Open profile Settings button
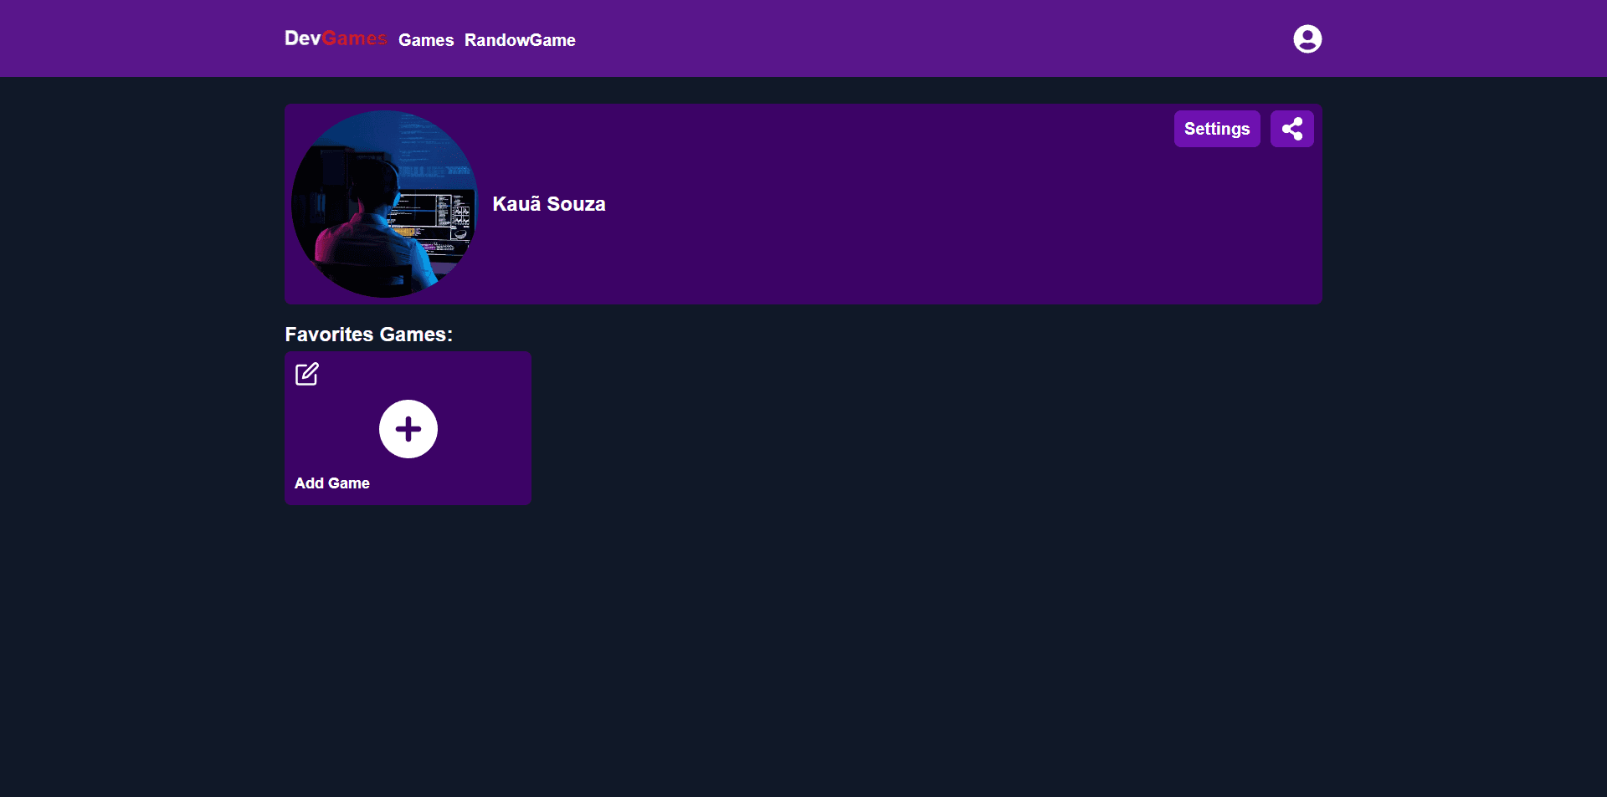The height and width of the screenshot is (797, 1607). pos(1216,129)
